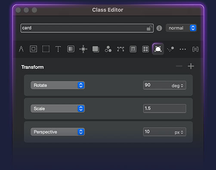
Task: Click the Class Editor window title
Action: 108,10
